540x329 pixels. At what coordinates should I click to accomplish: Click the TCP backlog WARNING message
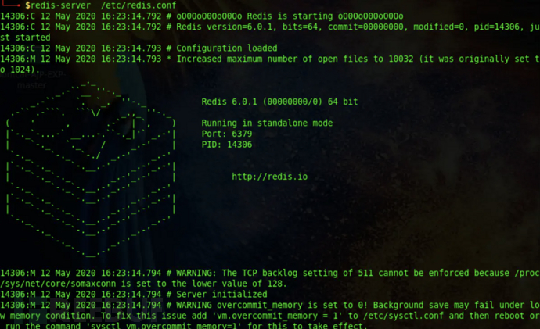coord(313,272)
